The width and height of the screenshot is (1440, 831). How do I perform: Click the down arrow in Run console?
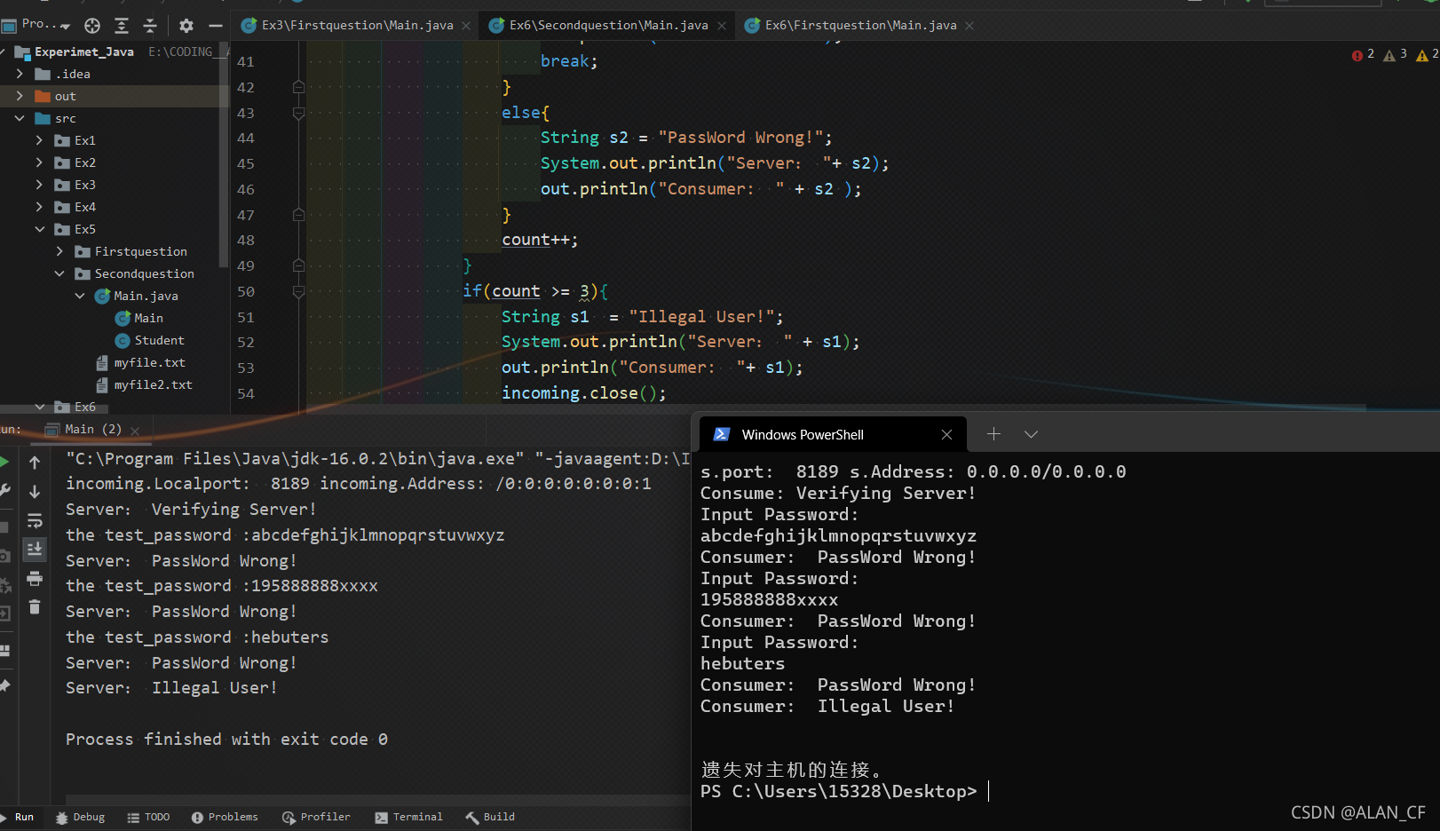click(35, 491)
